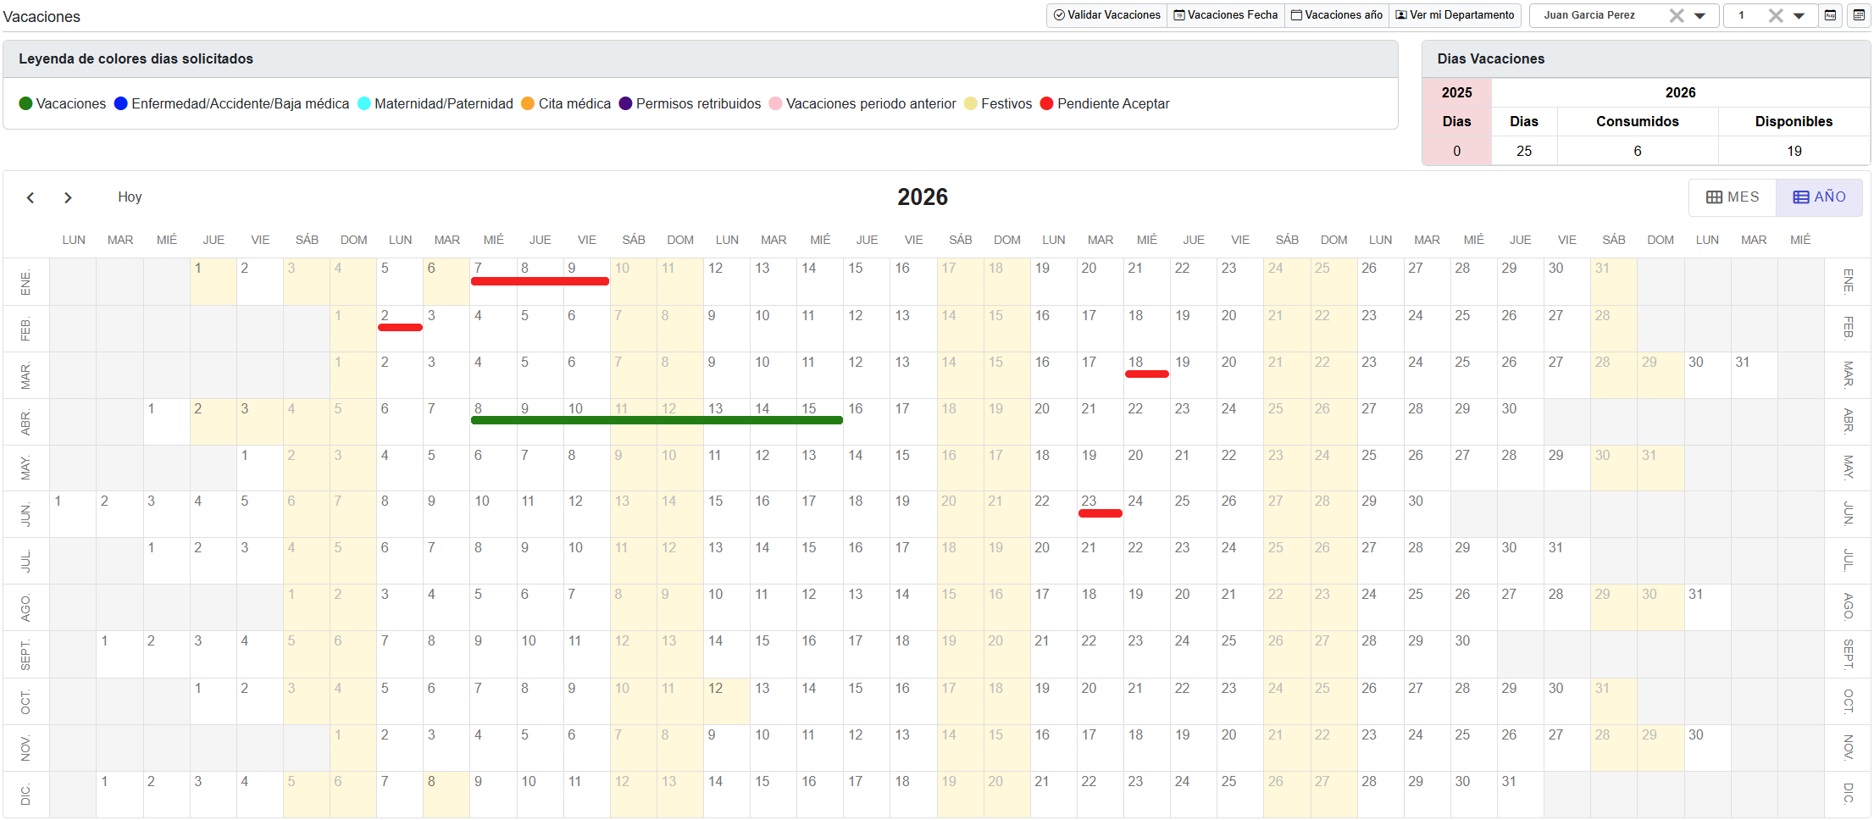This screenshot has width=1874, height=820.
Task: Open Vacaciones Fecha view
Action: [1225, 15]
